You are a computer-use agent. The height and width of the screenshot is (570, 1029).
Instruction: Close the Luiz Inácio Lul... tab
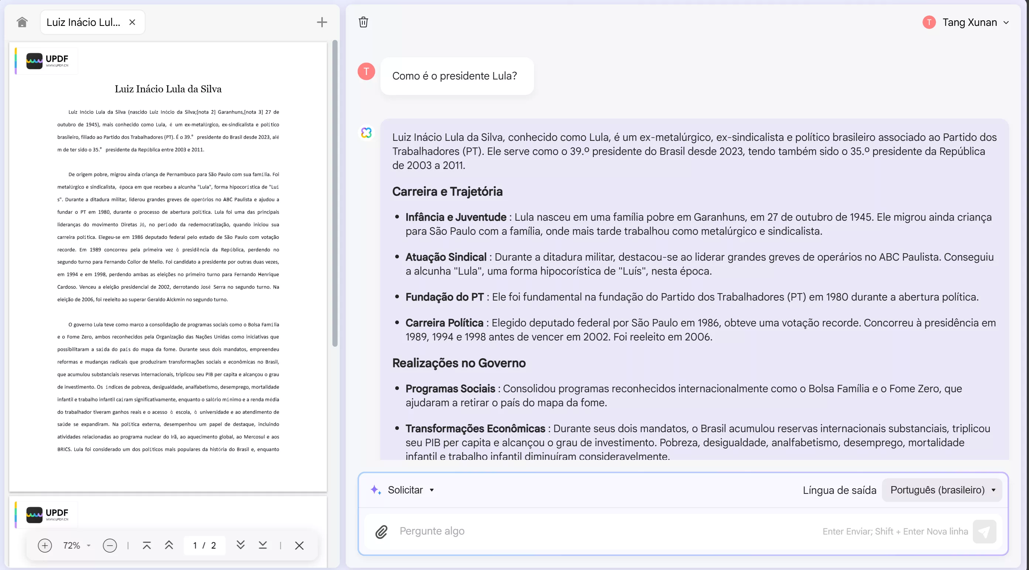click(132, 23)
